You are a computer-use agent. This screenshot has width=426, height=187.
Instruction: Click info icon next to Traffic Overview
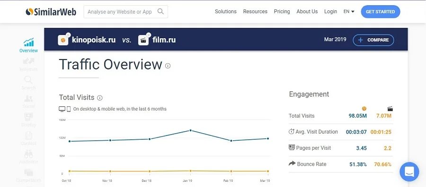[168, 66]
